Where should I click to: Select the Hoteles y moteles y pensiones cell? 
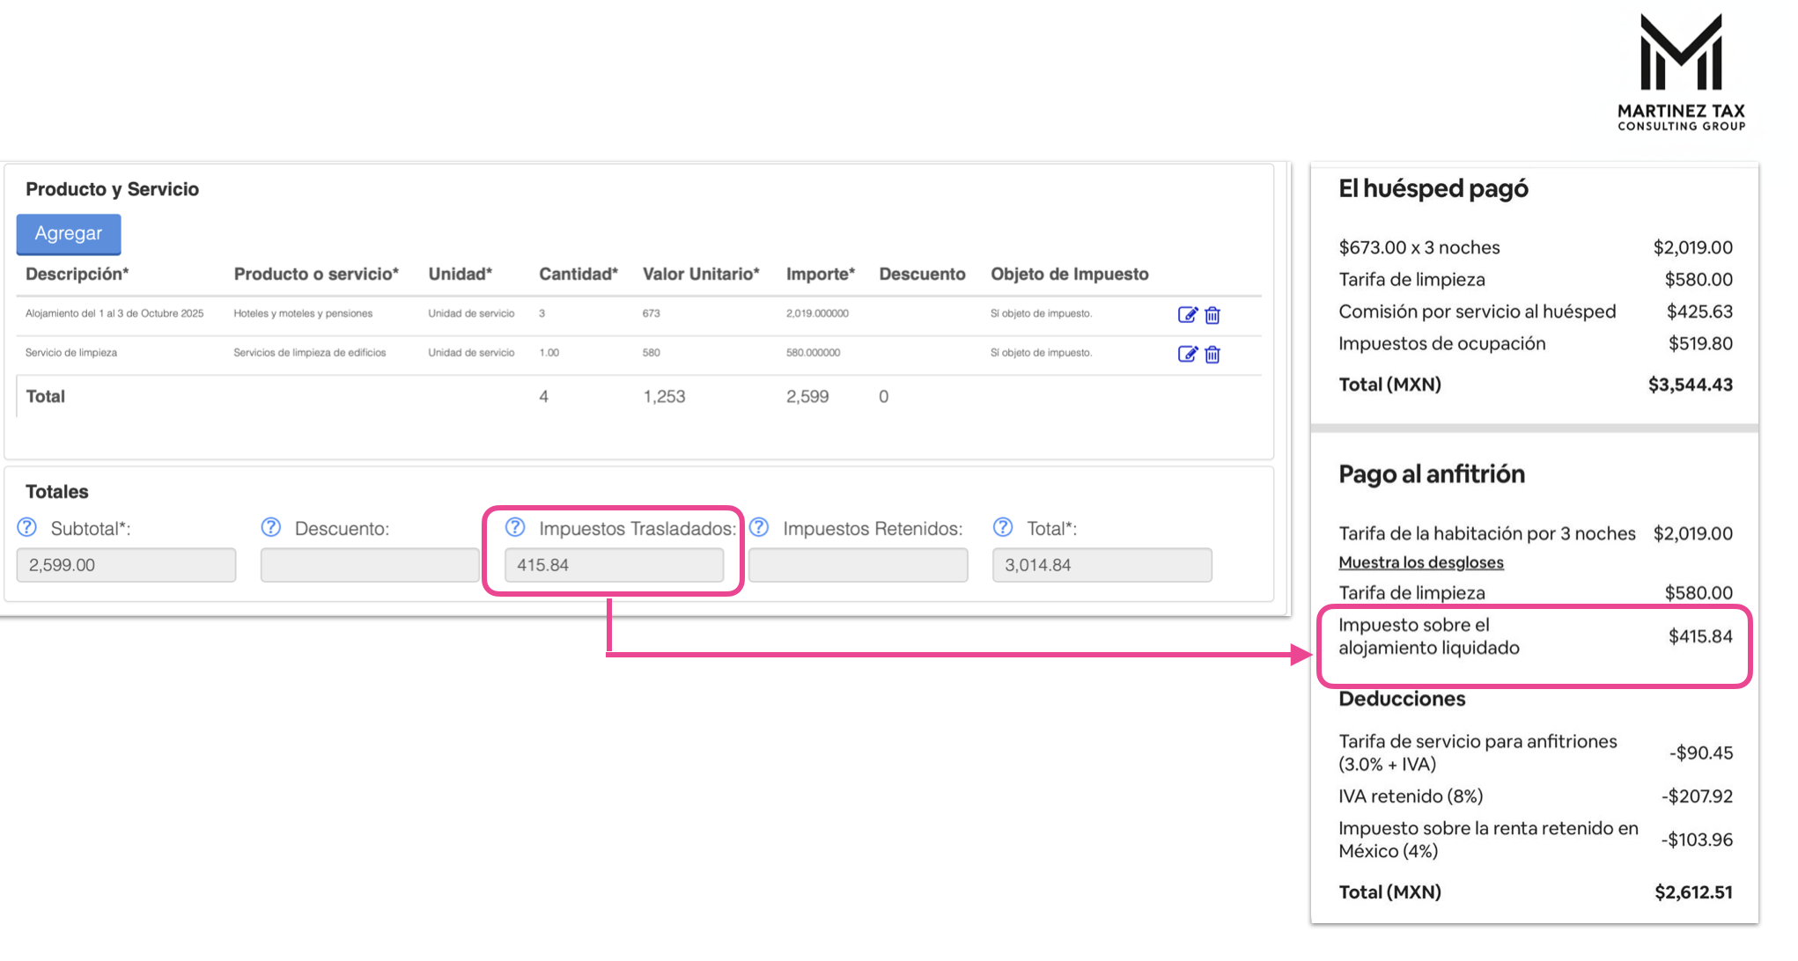[303, 313]
